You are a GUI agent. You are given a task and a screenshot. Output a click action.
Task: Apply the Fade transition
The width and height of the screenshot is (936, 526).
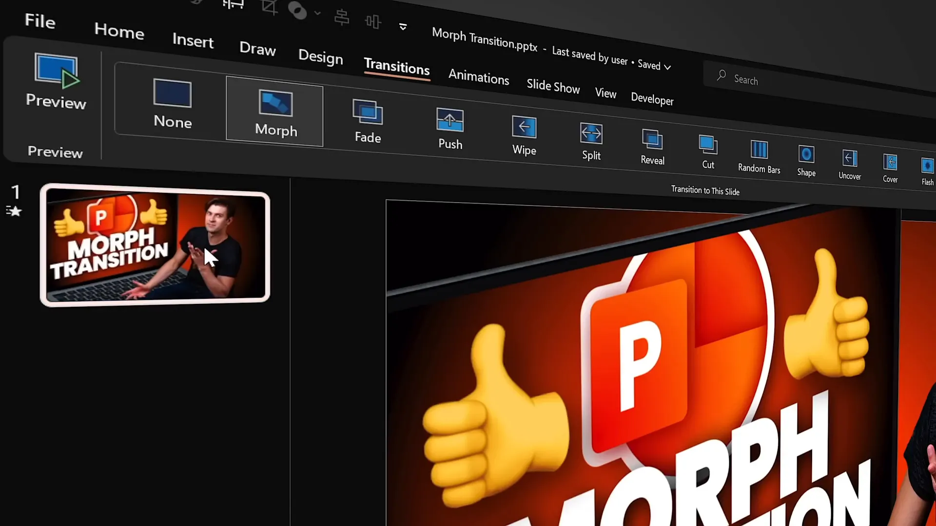coord(368,121)
